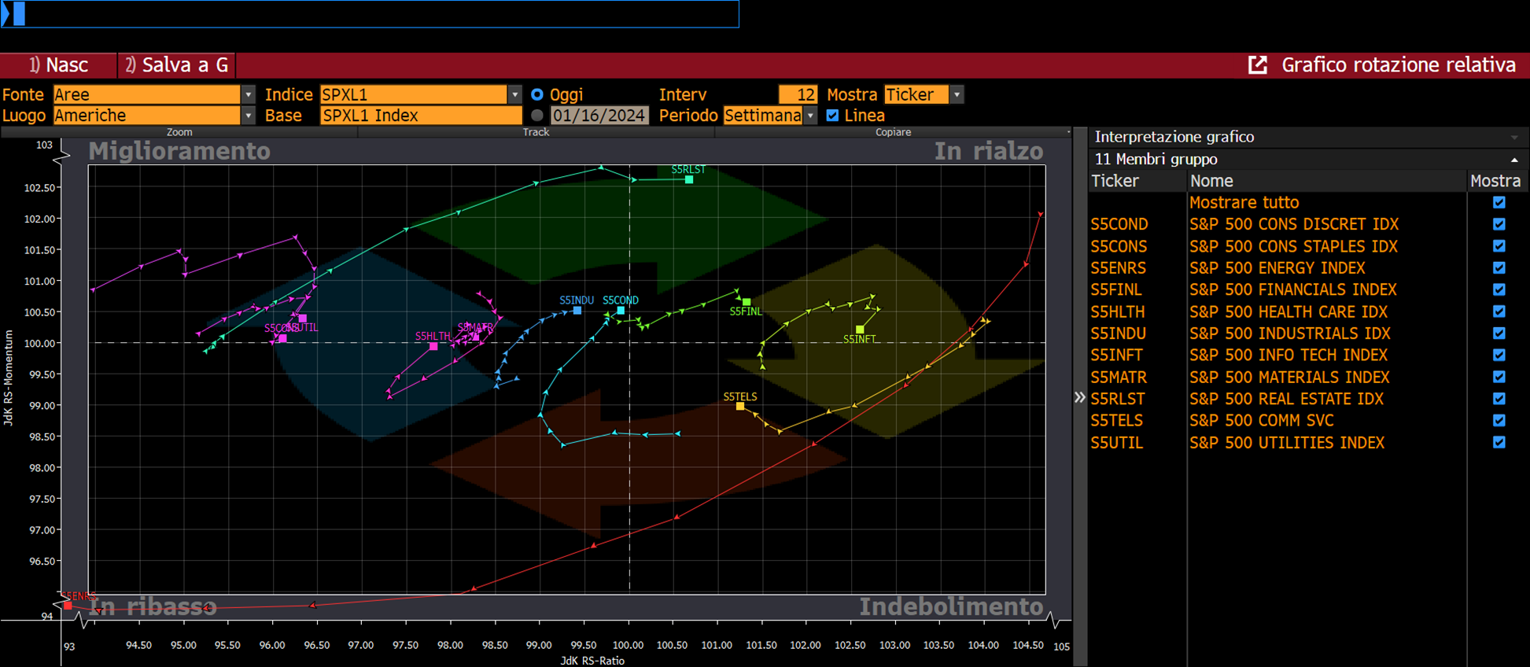Select the S5ENRS red marker on chart

coord(68,606)
